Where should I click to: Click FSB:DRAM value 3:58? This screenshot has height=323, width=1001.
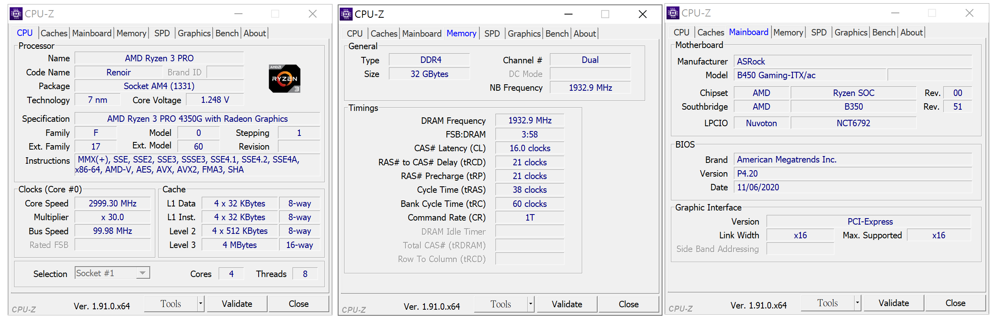530,134
